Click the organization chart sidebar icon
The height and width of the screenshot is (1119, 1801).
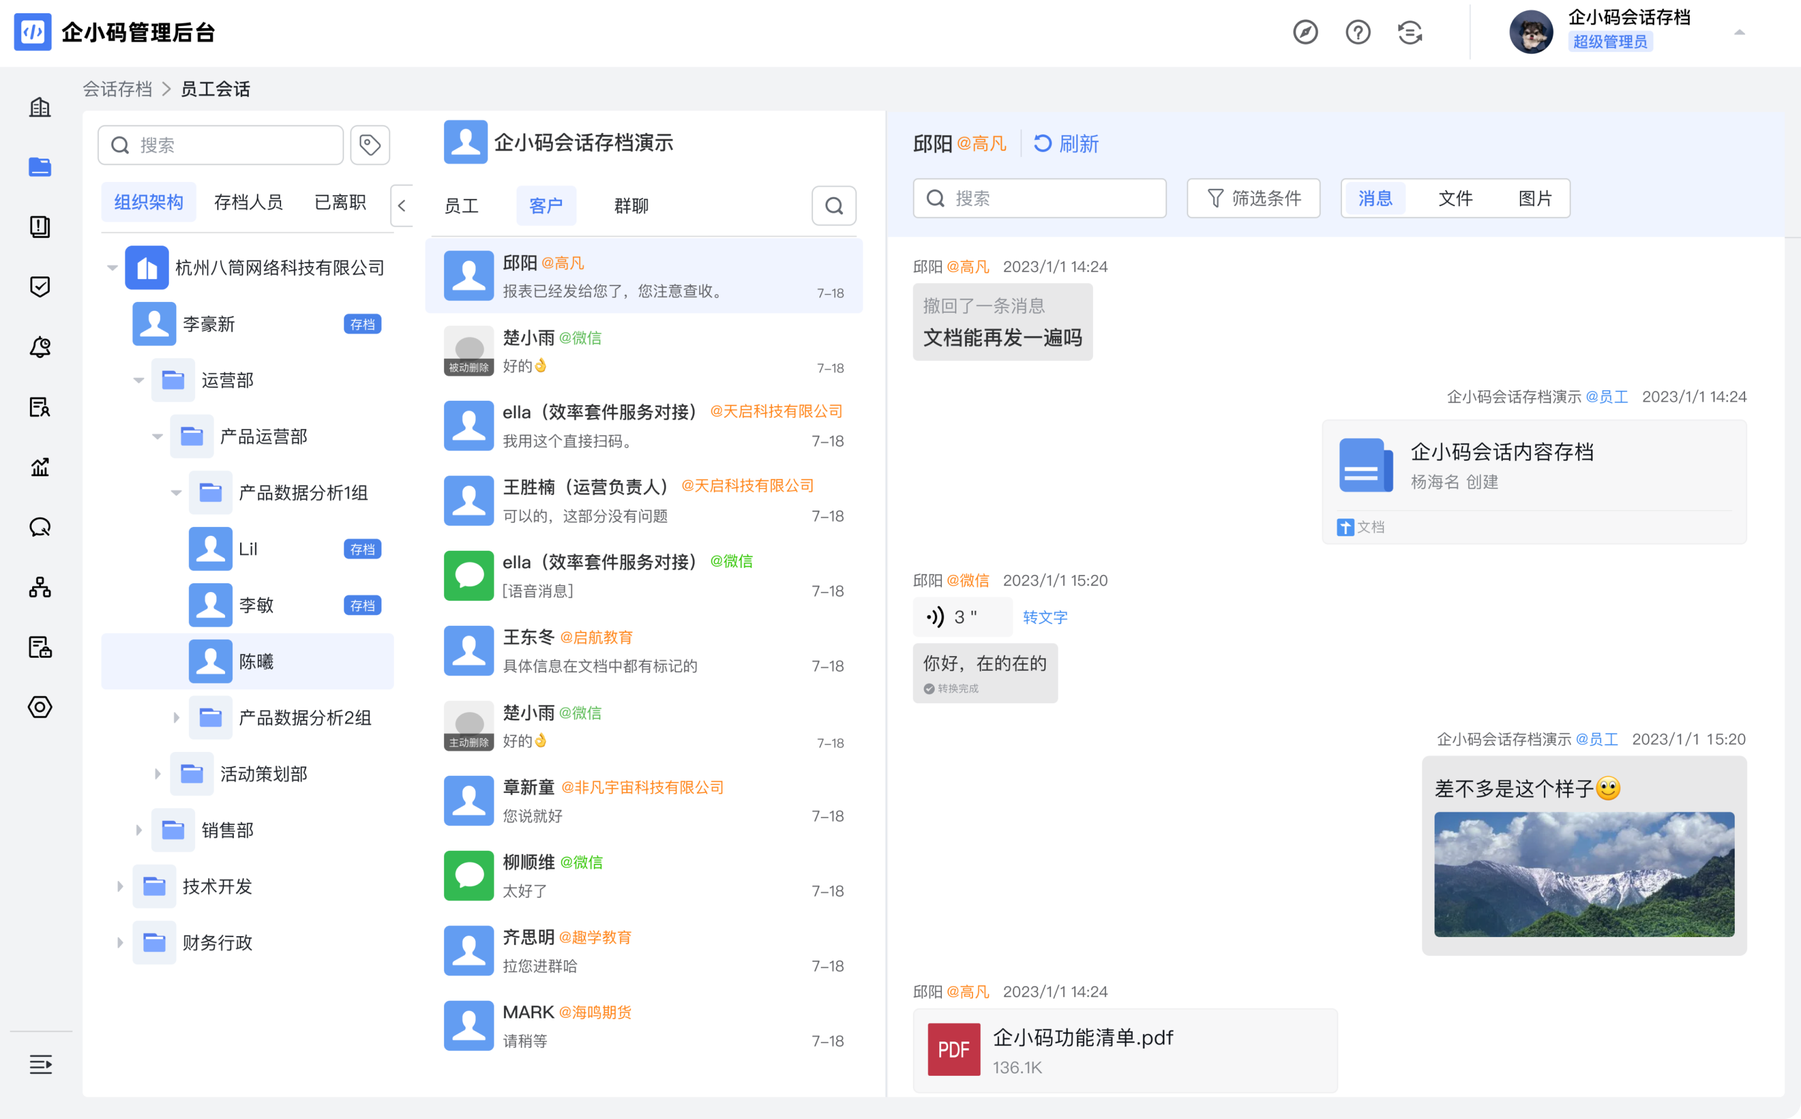click(x=40, y=587)
